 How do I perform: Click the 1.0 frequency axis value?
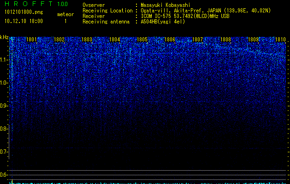tap(4, 83)
